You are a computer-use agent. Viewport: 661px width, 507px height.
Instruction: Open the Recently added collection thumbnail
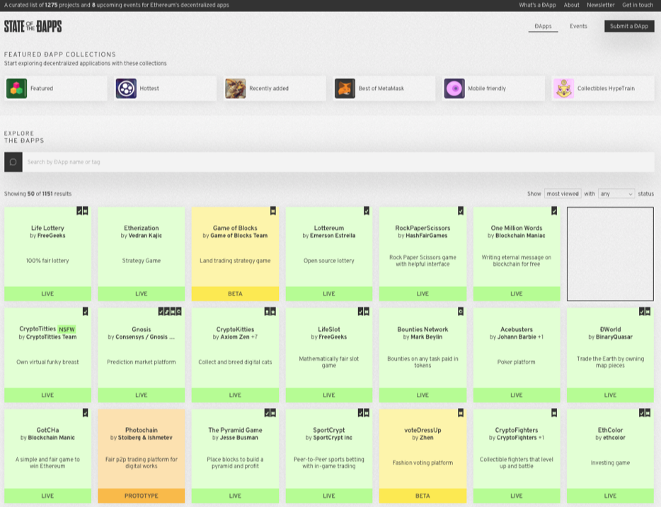(x=235, y=88)
